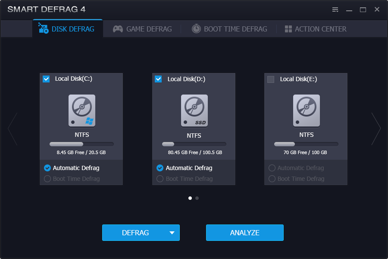Enable the Local Disk(E:) checkbox
The width and height of the screenshot is (388, 259).
pyautogui.click(x=271, y=79)
